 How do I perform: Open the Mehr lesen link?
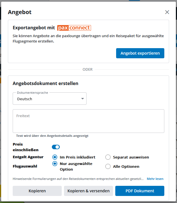(155, 179)
